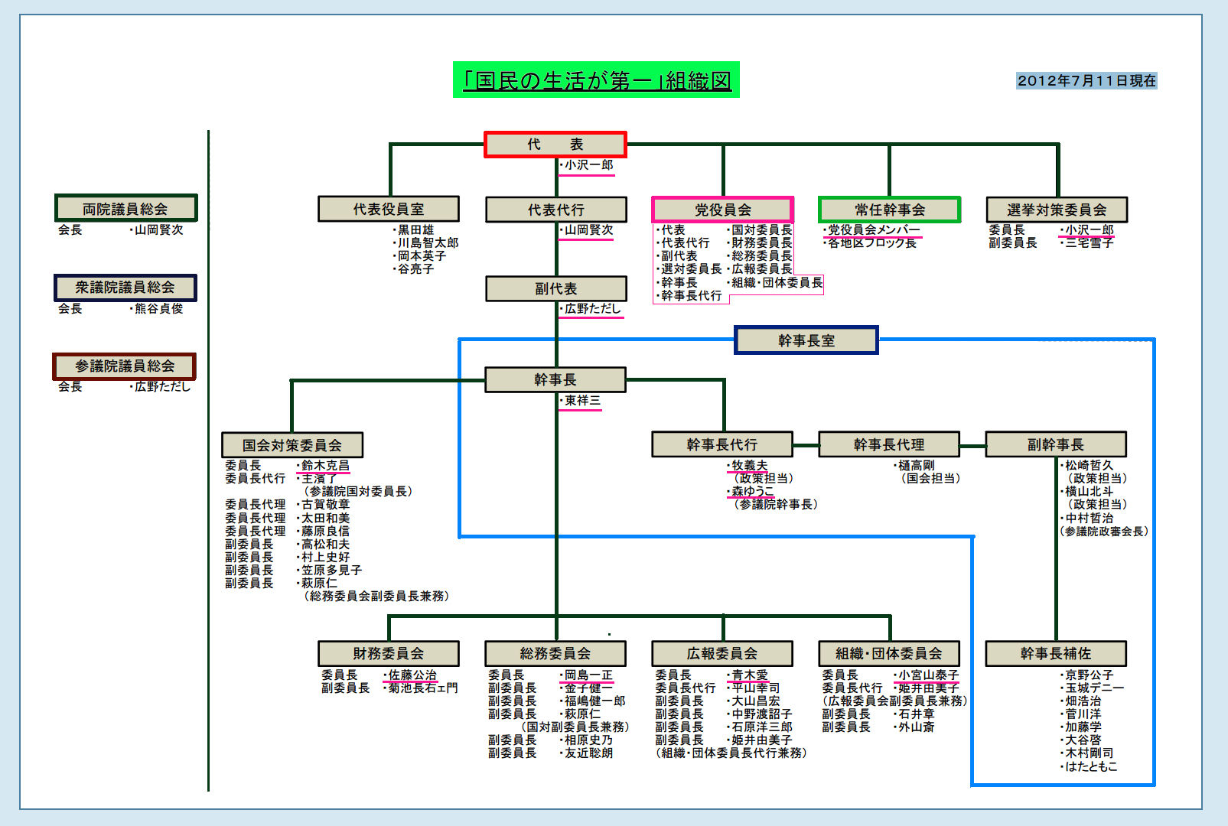Select the 選挙対策委員会 box

[x=1057, y=210]
